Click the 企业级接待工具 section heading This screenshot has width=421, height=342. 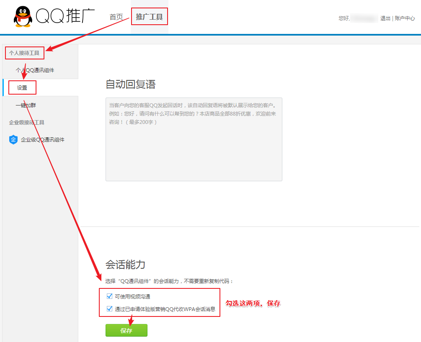(x=26, y=123)
